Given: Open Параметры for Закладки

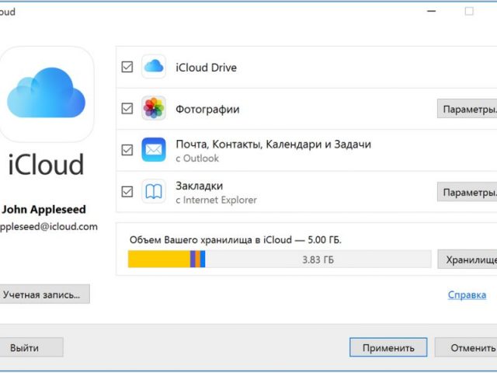Looking at the screenshot, I should tap(467, 192).
